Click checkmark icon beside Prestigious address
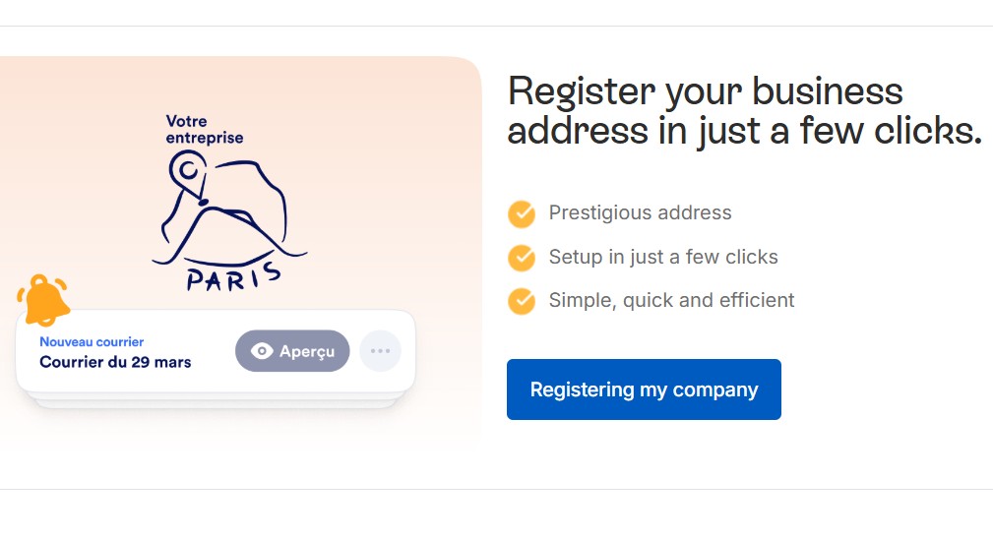The width and height of the screenshot is (993, 538). [521, 213]
